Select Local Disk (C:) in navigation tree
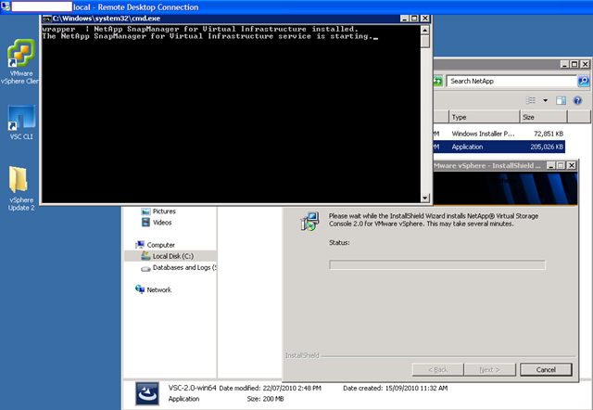 coord(173,256)
